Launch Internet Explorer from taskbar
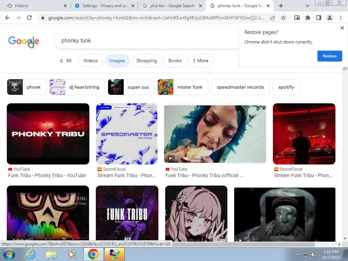348x261 pixels. pyautogui.click(x=30, y=254)
